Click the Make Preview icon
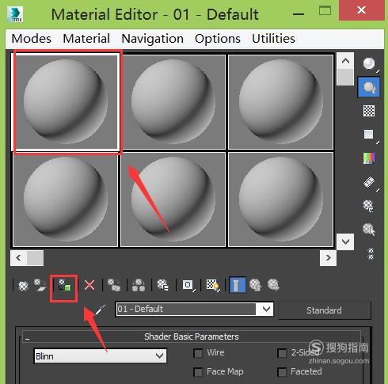The image size is (388, 384). [369, 182]
